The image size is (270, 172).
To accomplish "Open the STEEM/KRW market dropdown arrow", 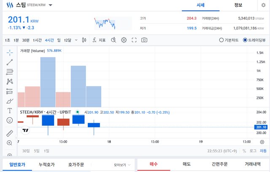I will point(51,5).
